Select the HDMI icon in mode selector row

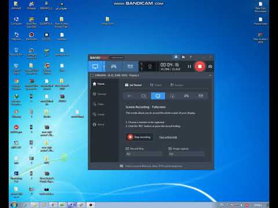201,96
